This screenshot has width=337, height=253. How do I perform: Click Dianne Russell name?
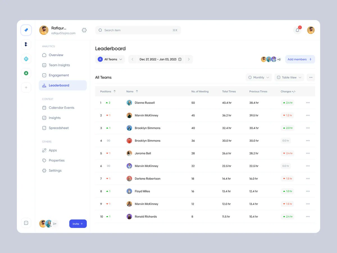click(145, 103)
